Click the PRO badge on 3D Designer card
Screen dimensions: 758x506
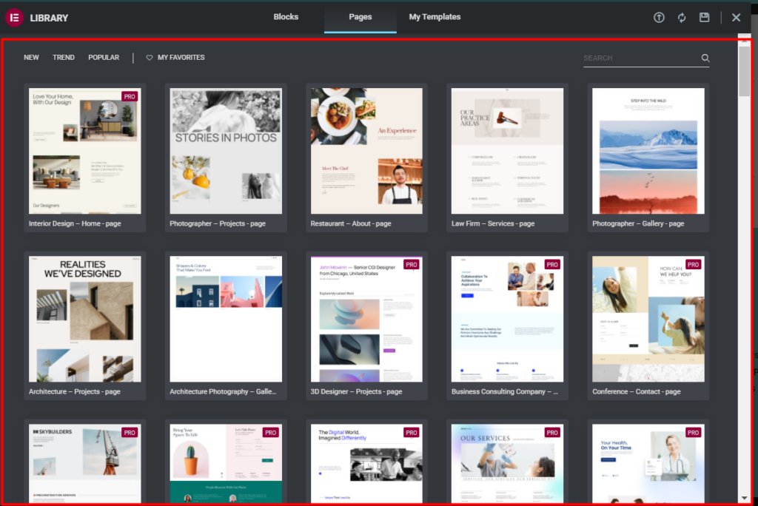click(412, 265)
